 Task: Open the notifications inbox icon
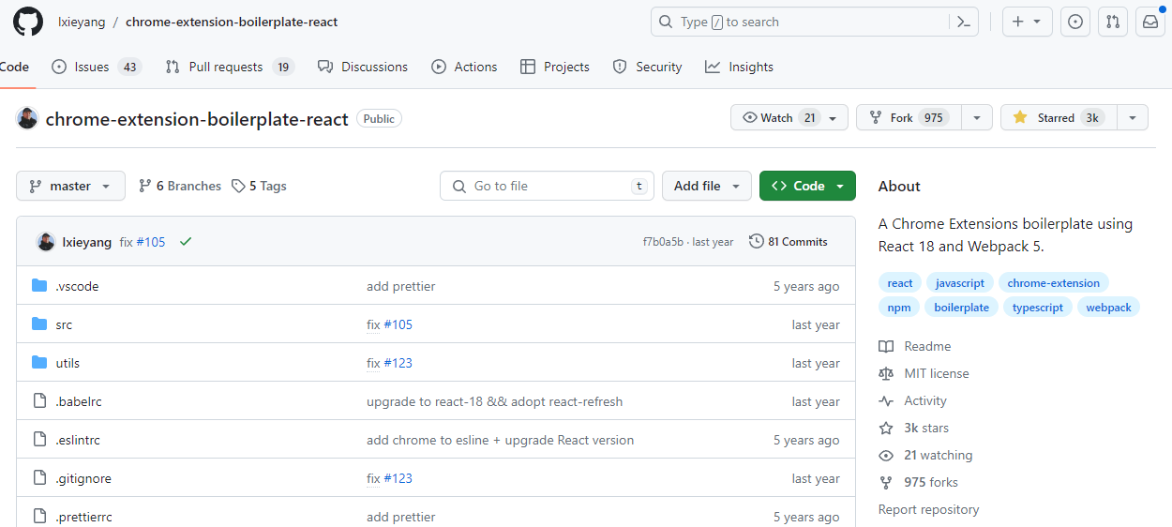[1150, 22]
